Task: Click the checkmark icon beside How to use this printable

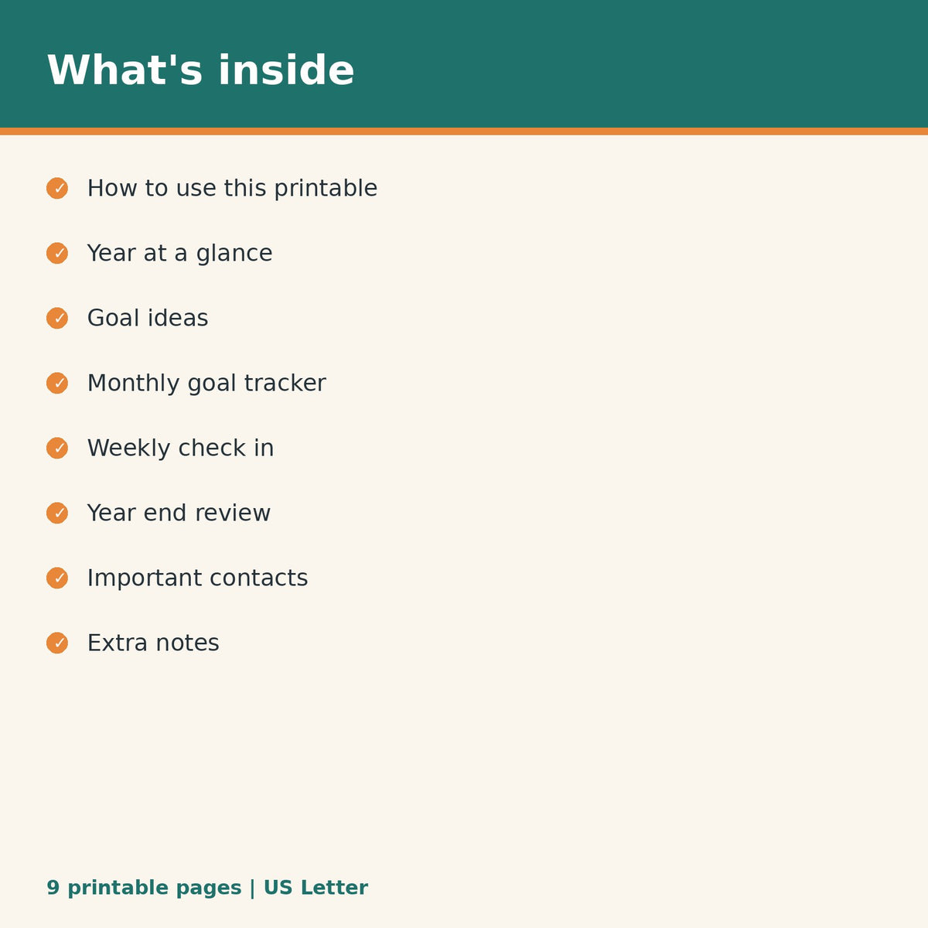Action: tap(57, 189)
